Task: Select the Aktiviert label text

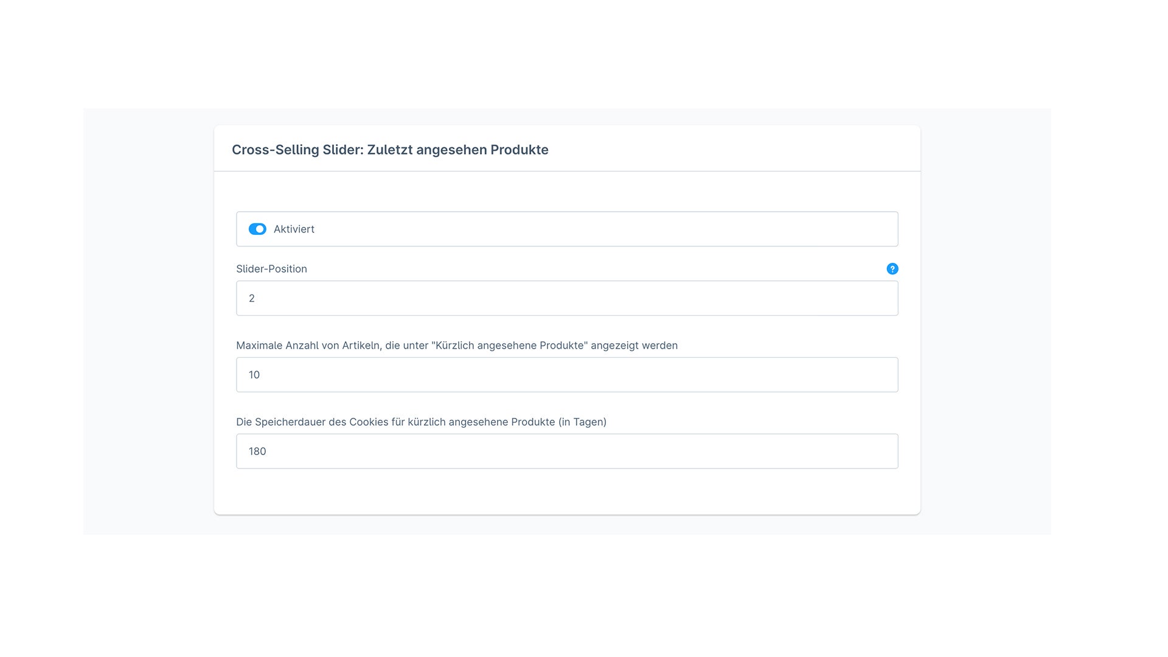Action: click(x=294, y=229)
